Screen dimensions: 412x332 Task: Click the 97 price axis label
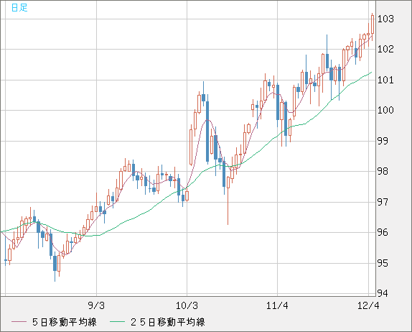pos(383,202)
